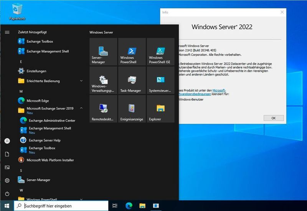Launch Exchange Management Shell under Zuletzt hinzugefügt
The height and width of the screenshot is (211, 307).
pos(51,51)
